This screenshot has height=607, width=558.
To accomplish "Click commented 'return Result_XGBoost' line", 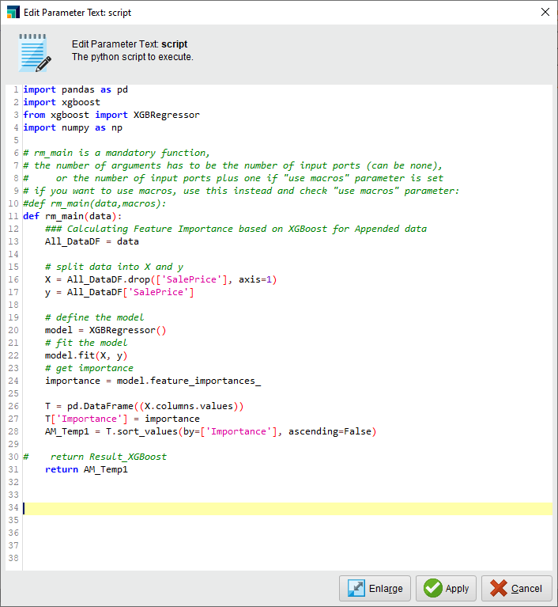I will click(95, 457).
